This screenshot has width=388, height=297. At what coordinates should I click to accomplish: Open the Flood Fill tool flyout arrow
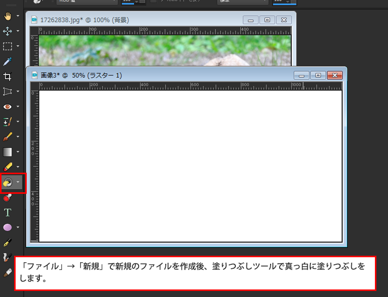tap(18, 182)
